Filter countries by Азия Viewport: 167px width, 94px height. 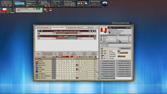tap(74, 53)
